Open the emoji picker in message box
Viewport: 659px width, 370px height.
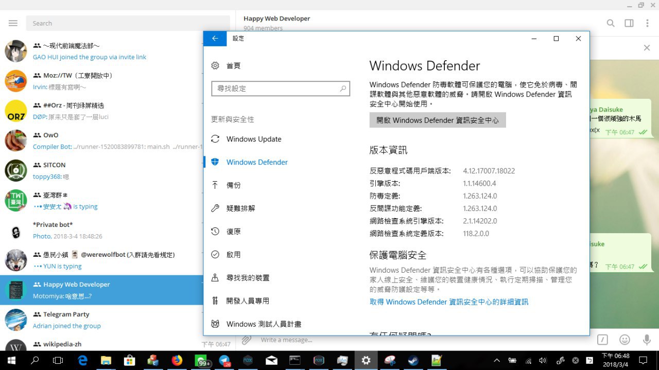coord(625,340)
